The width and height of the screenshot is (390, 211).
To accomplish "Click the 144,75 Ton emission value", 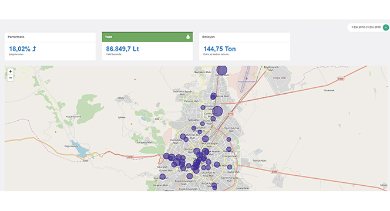I will pyautogui.click(x=220, y=49).
